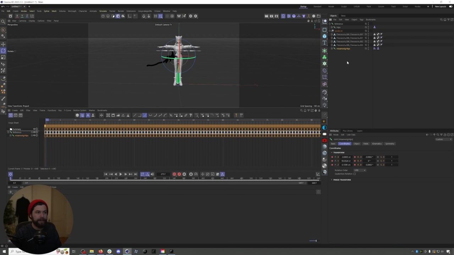Open Cinema 4D from Windows taskbar

tap(127, 251)
